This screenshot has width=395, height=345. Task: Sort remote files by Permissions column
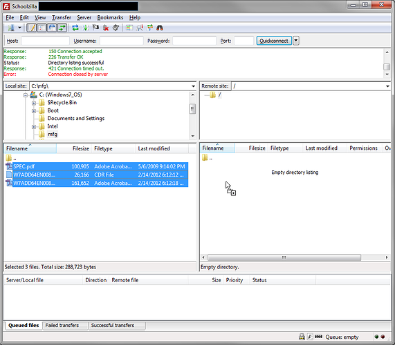click(x=365, y=148)
